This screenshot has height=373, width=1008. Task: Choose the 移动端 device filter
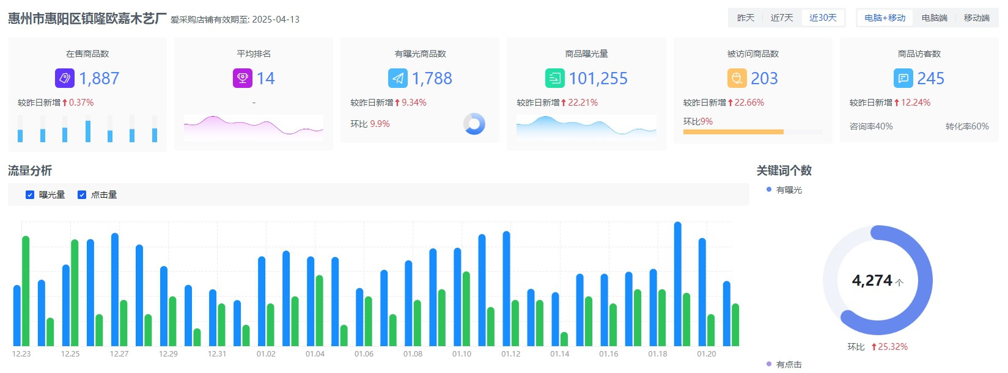coord(977,18)
